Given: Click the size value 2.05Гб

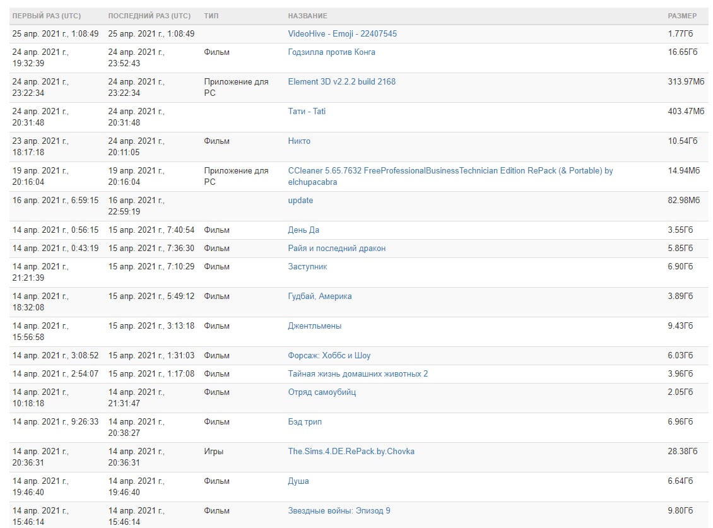Looking at the screenshot, I should click(x=680, y=392).
